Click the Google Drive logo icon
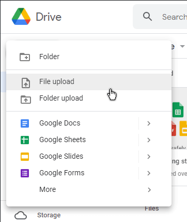Screen dimensions: 187x222 pos(21,17)
